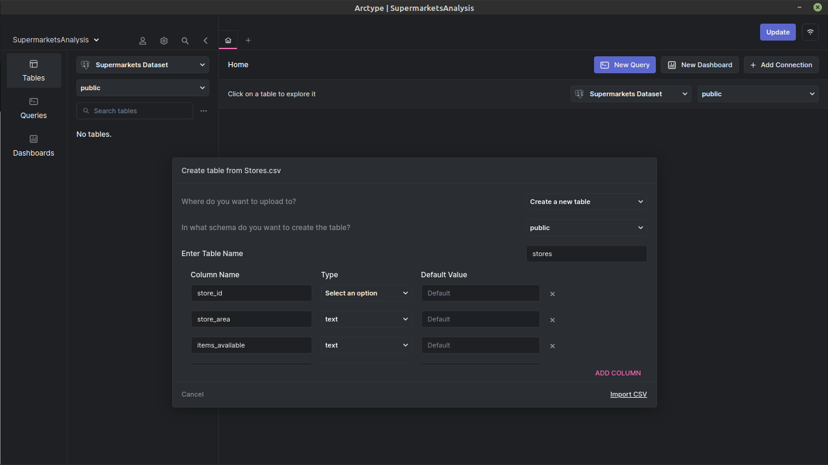Switch to the Home tab

228,40
